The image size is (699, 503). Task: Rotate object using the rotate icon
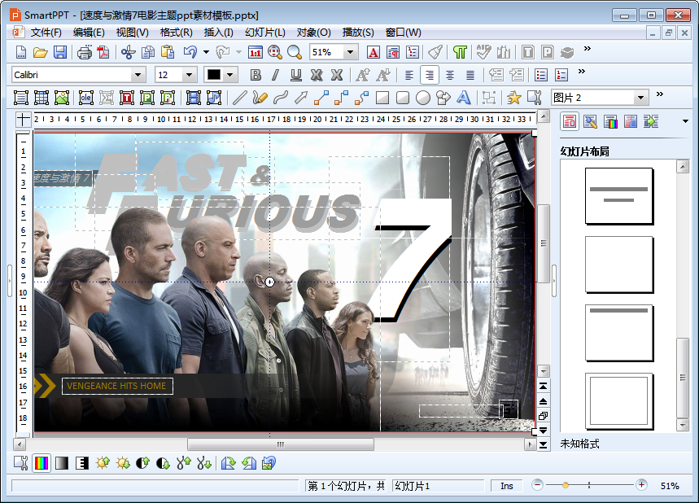click(x=228, y=463)
